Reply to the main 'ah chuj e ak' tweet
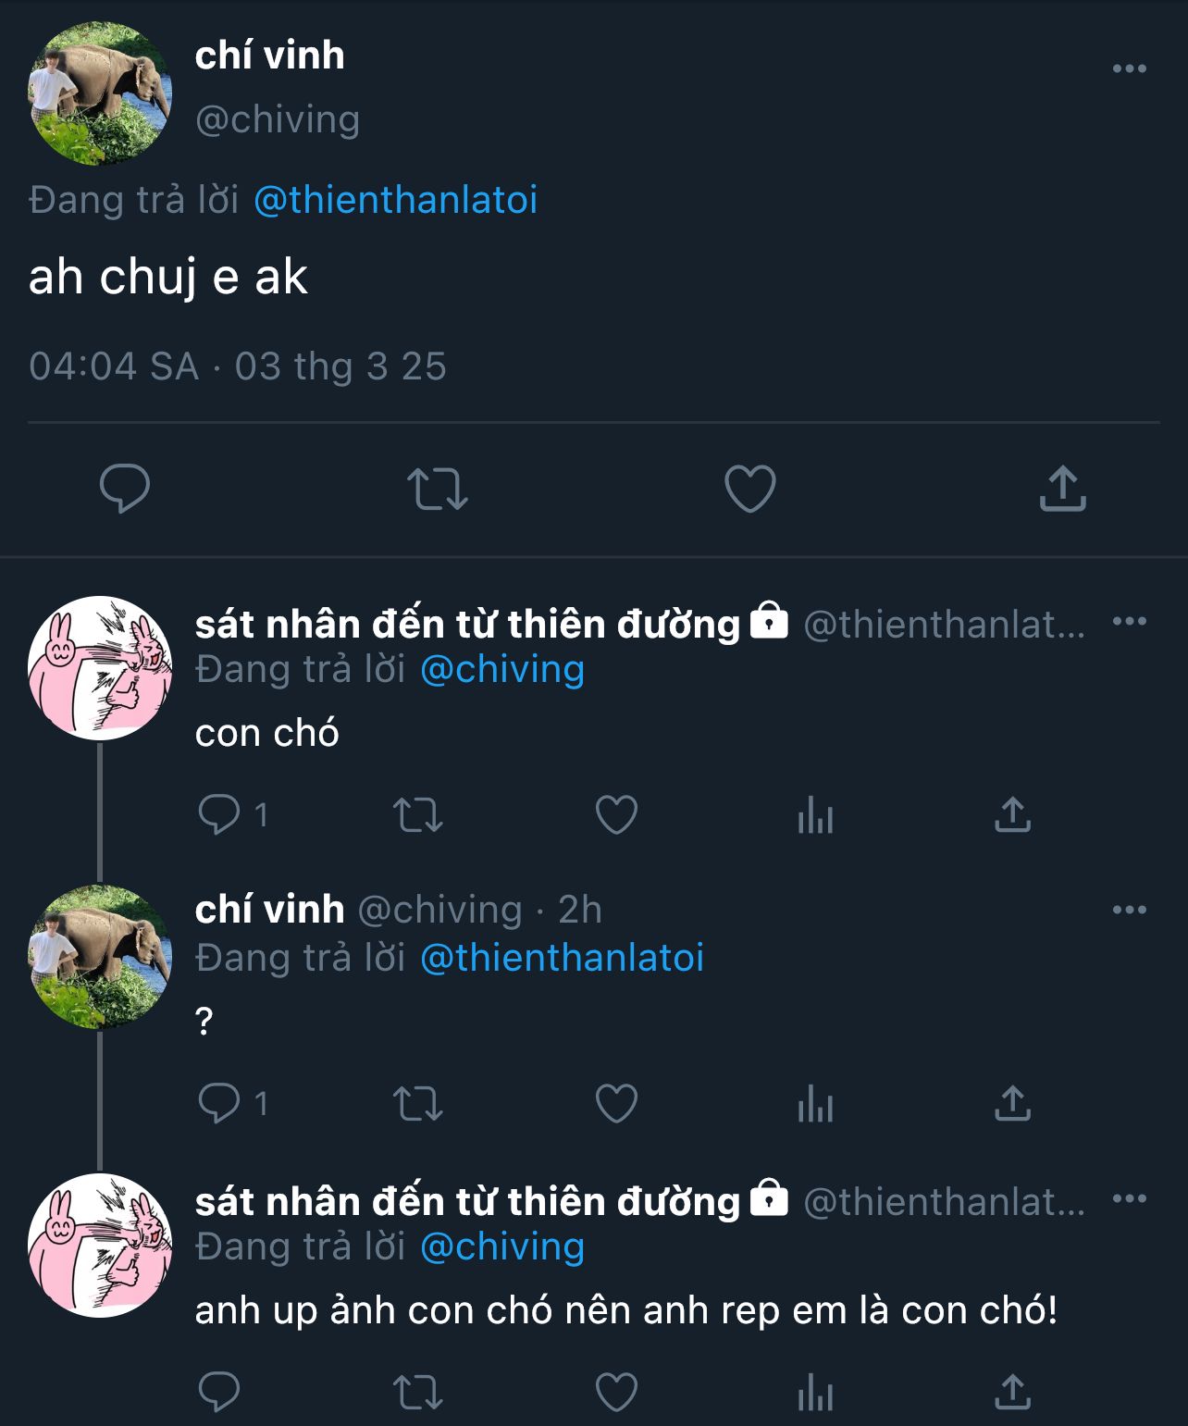The width and height of the screenshot is (1188, 1426). tap(125, 488)
